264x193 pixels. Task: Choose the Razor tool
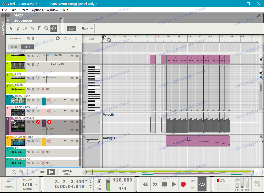32,29
